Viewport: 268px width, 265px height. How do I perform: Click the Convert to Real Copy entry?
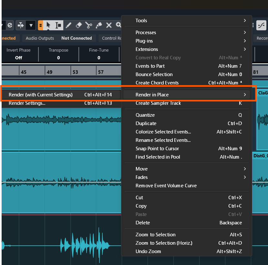coord(187,57)
